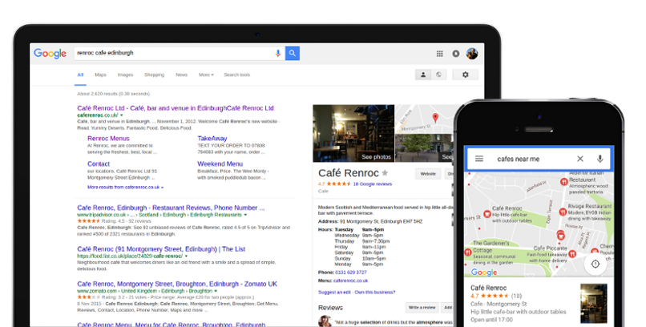The height and width of the screenshot is (327, 646).
Task: Open The List Café Renroc result
Action: tap(161, 248)
